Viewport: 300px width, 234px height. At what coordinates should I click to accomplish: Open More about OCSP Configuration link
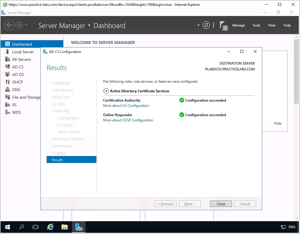128,120
